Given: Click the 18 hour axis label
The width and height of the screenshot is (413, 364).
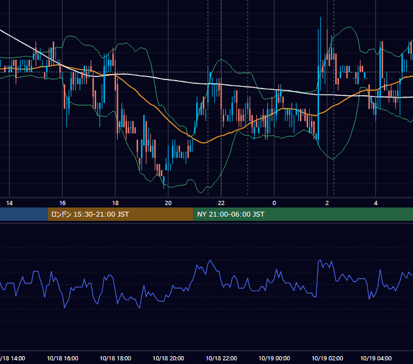Looking at the screenshot, I should click(x=115, y=203).
